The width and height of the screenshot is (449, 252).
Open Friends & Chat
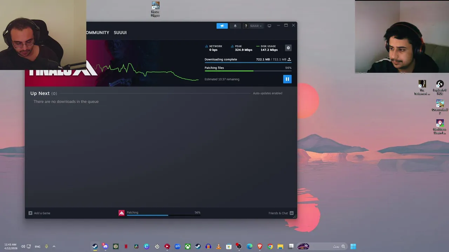click(281, 213)
